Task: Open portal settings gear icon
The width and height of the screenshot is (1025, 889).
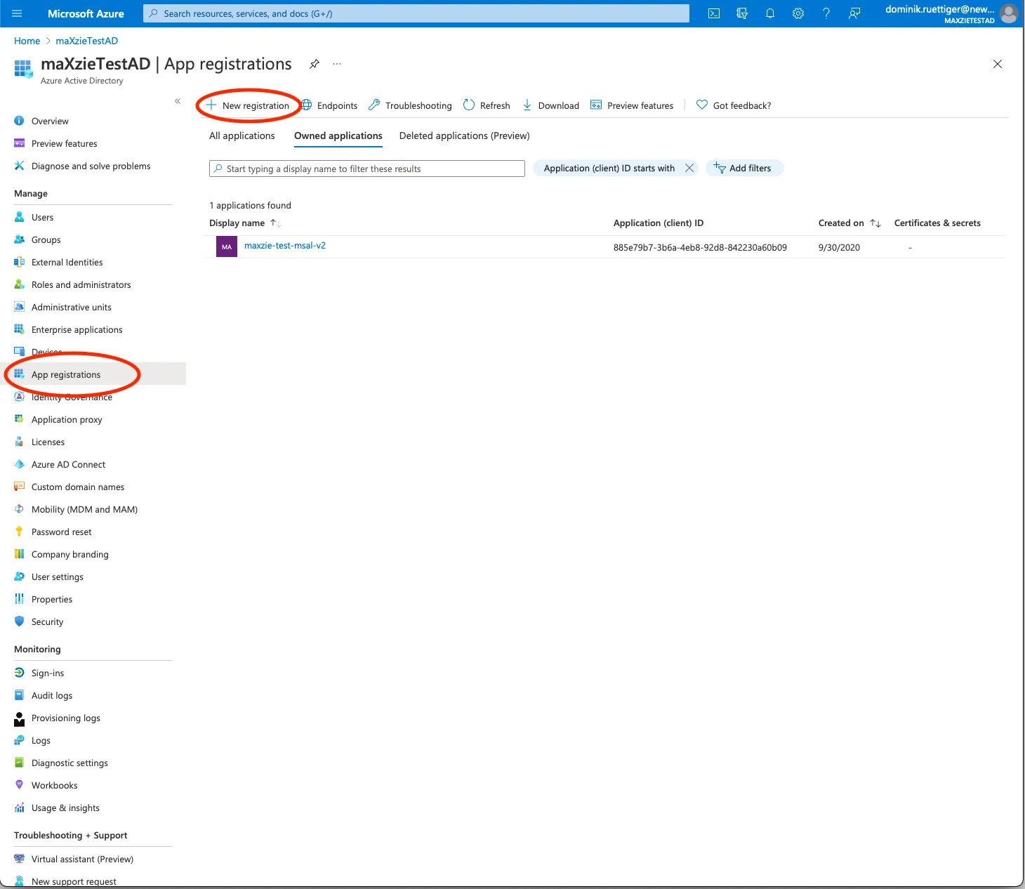Action: [798, 13]
